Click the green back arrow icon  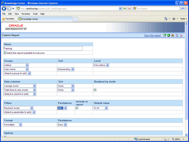[169, 35]
